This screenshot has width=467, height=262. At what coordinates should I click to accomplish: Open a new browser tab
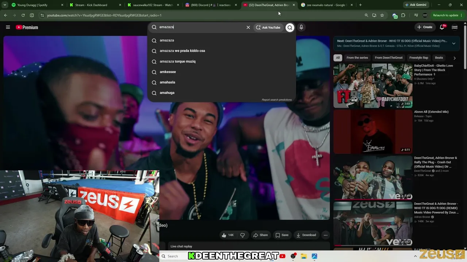point(360,5)
